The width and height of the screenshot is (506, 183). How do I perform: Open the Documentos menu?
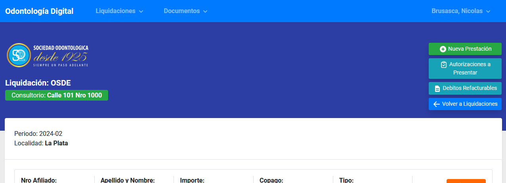point(182,11)
